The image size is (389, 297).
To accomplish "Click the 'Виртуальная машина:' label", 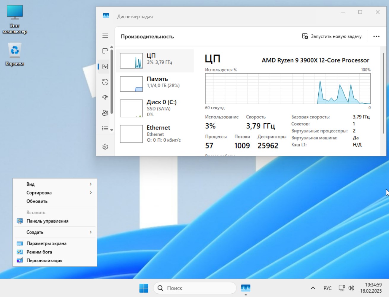I will click(314, 138).
